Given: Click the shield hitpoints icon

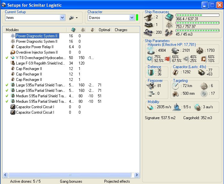Looking at the screenshot, I should [x=151, y=50].
